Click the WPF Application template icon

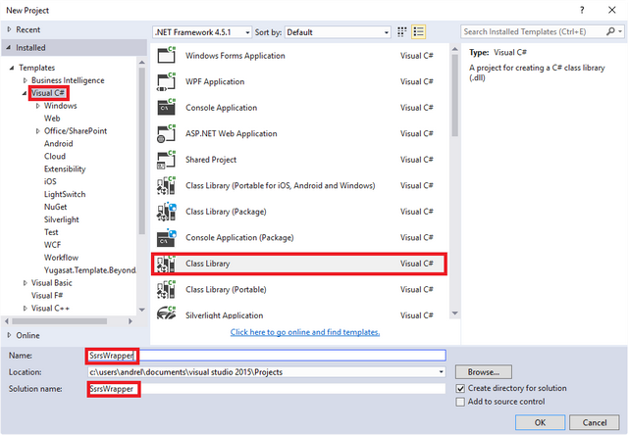[166, 81]
